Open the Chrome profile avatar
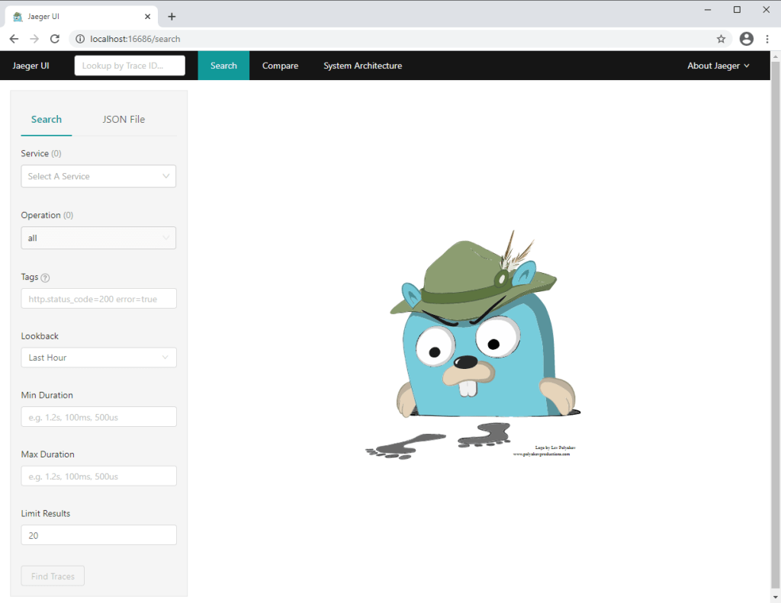This screenshot has height=603, width=781. pyautogui.click(x=746, y=39)
